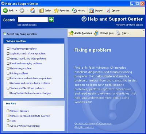This screenshot has height=134, width=146.
Task: Open Games, sound, and video problems text
Action: [28, 58]
